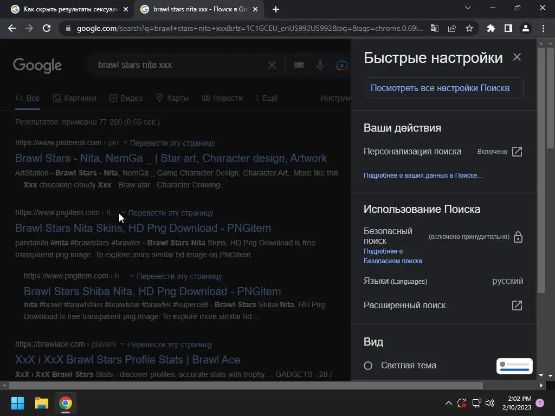Image resolution: width=555 pixels, height=416 pixels.
Task: Open 'Подробнее о ваших данных в Поиске' link
Action: click(423, 175)
